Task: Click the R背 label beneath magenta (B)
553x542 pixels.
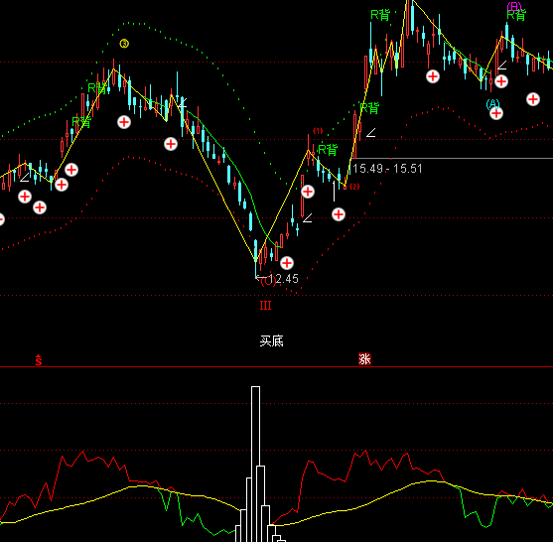Action: pyautogui.click(x=516, y=15)
